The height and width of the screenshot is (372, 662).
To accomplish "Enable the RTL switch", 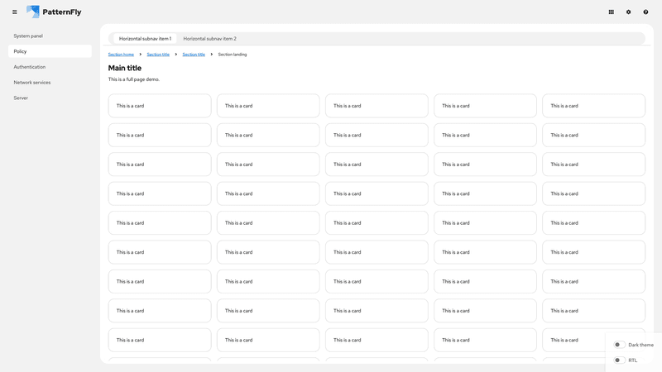I will [x=619, y=360].
